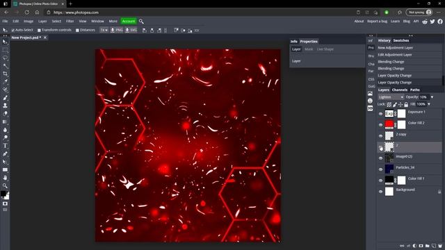The height and width of the screenshot is (250, 445).
Task: Click the foreground color swatch
Action: pos(3,194)
